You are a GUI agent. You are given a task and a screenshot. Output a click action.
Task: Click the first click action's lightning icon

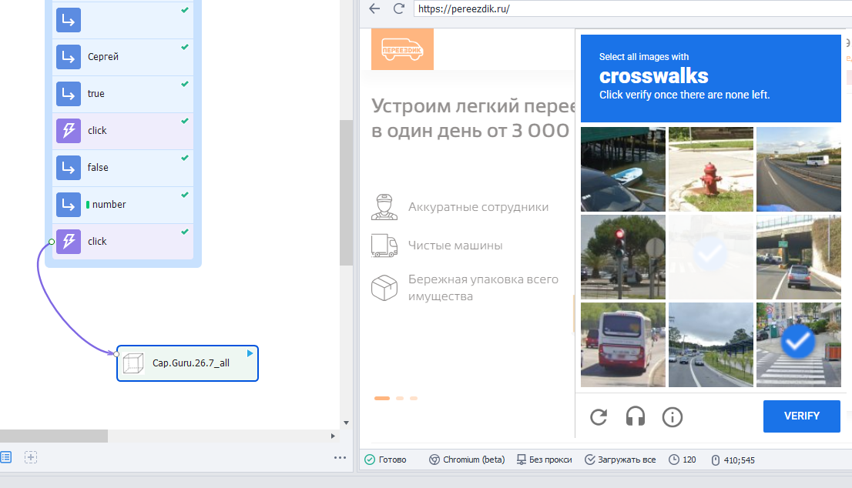tap(69, 130)
